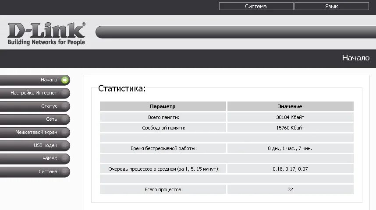Click the arrow icon beside USB модем
The height and width of the screenshot is (210, 376).
tap(65, 146)
